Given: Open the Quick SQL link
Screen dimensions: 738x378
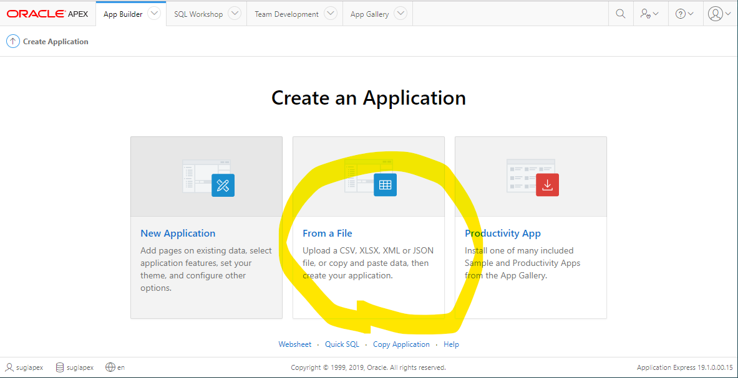Looking at the screenshot, I should [x=342, y=344].
